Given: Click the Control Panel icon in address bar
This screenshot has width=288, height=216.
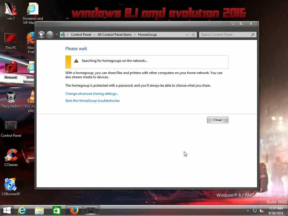Looking at the screenshot, I should point(63,35).
